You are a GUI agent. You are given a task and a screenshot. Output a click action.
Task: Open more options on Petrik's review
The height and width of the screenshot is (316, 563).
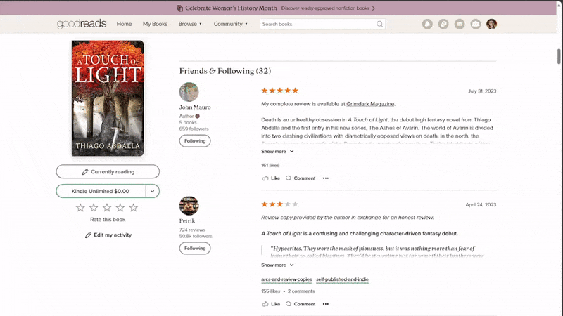click(326, 304)
